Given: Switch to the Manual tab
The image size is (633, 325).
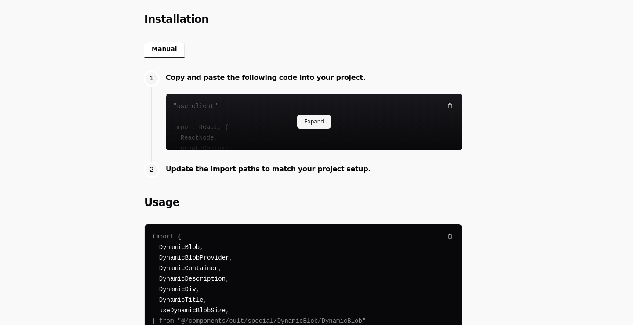Looking at the screenshot, I should 164,49.
